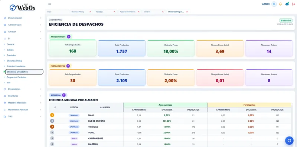The image size is (297, 147).
Task: Select the Refs Despachadas 168 card
Action: point(72,48)
